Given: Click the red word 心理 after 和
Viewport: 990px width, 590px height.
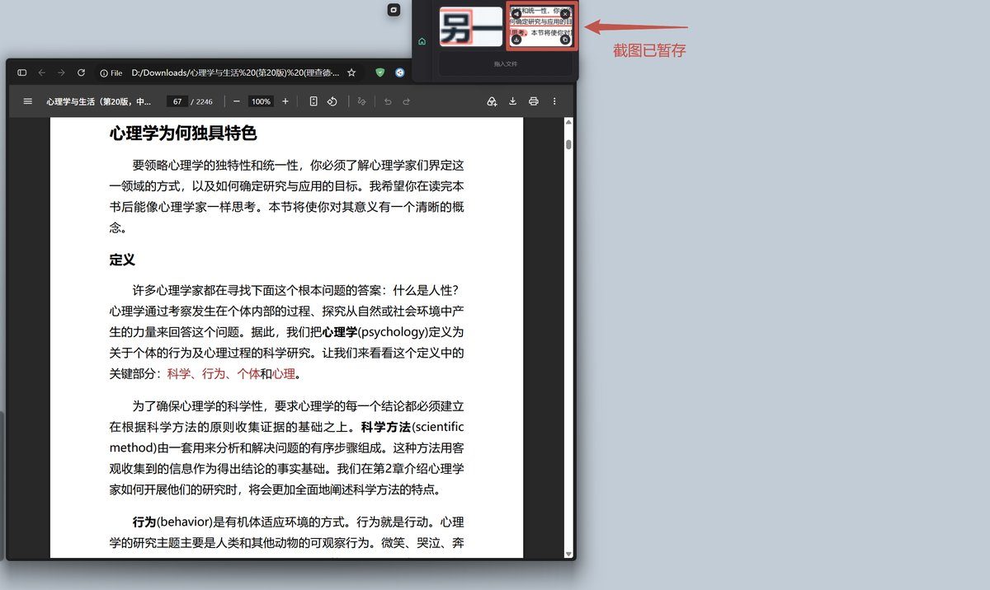Looking at the screenshot, I should click(x=284, y=374).
